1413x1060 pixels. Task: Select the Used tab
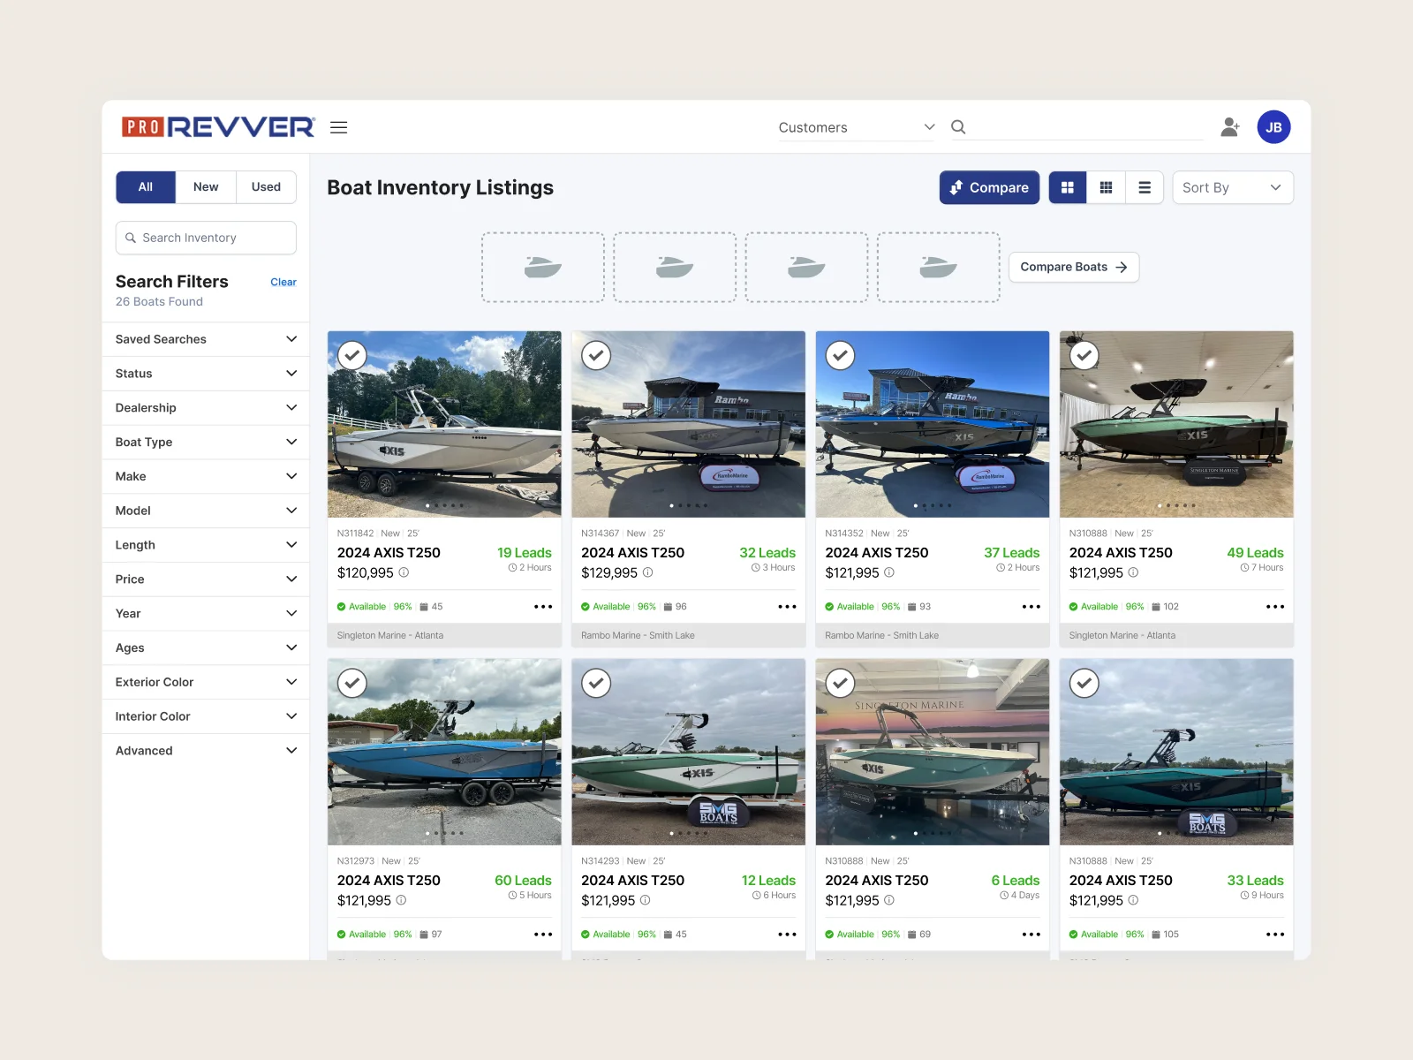pyautogui.click(x=266, y=187)
